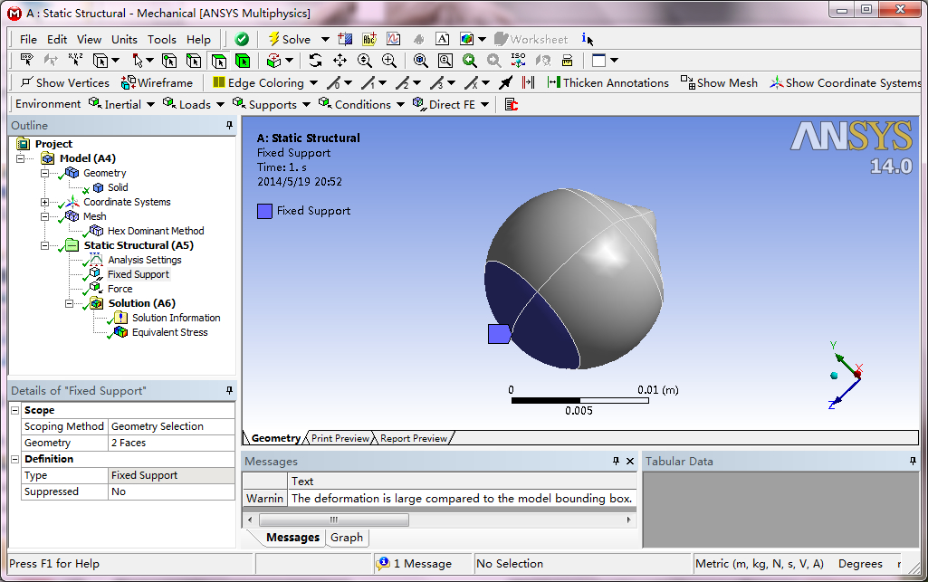Open the Edit menu
This screenshot has height=582, width=928.
57,39
